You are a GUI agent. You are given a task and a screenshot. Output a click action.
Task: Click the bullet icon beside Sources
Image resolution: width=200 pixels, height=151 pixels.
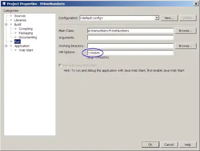pyautogui.click(x=11, y=16)
